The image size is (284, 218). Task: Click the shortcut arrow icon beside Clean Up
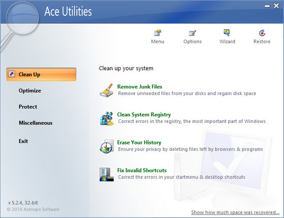point(12,74)
